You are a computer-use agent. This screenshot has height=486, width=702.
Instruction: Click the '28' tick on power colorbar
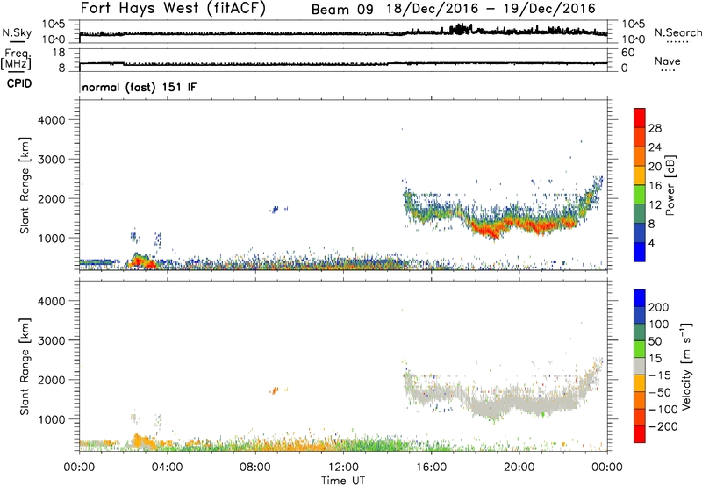tap(655, 128)
